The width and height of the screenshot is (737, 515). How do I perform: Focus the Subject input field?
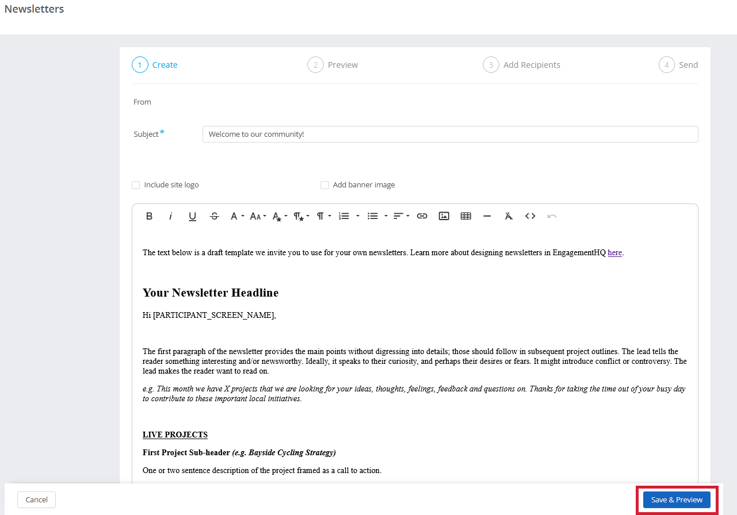point(450,134)
